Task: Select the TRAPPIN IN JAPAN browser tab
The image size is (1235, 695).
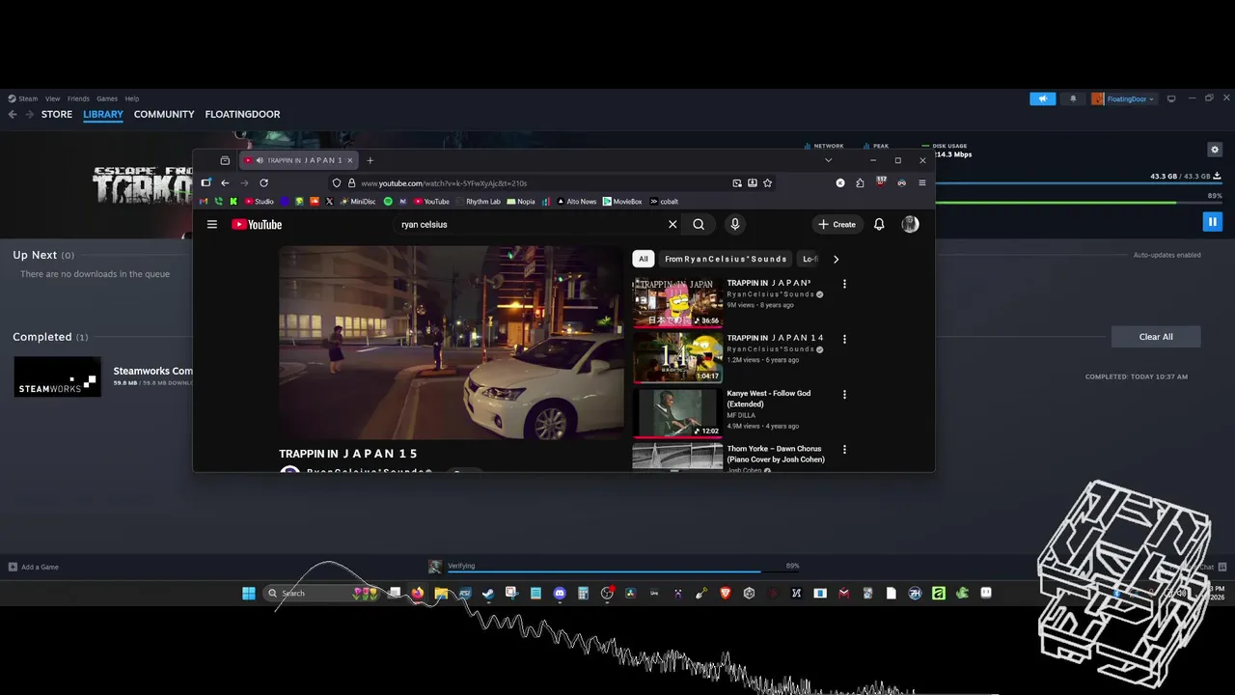Action: pos(298,160)
